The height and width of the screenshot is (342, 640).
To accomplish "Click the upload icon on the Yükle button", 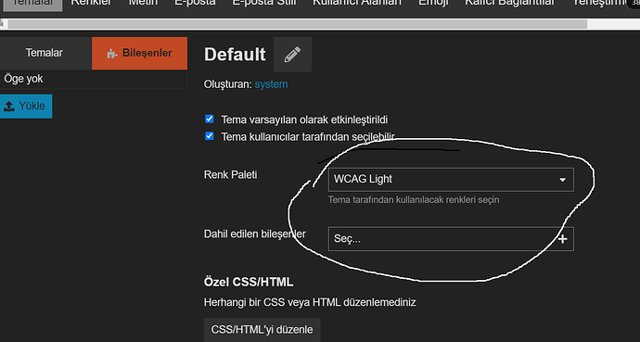I will tap(9, 107).
